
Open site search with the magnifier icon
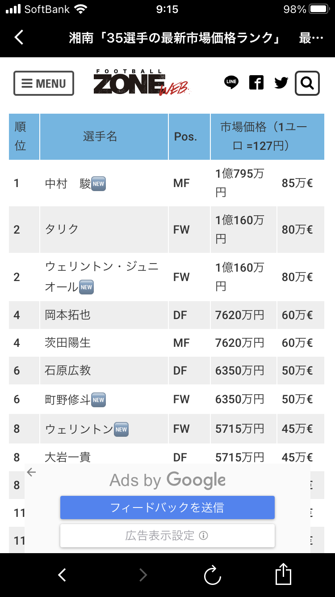(307, 83)
